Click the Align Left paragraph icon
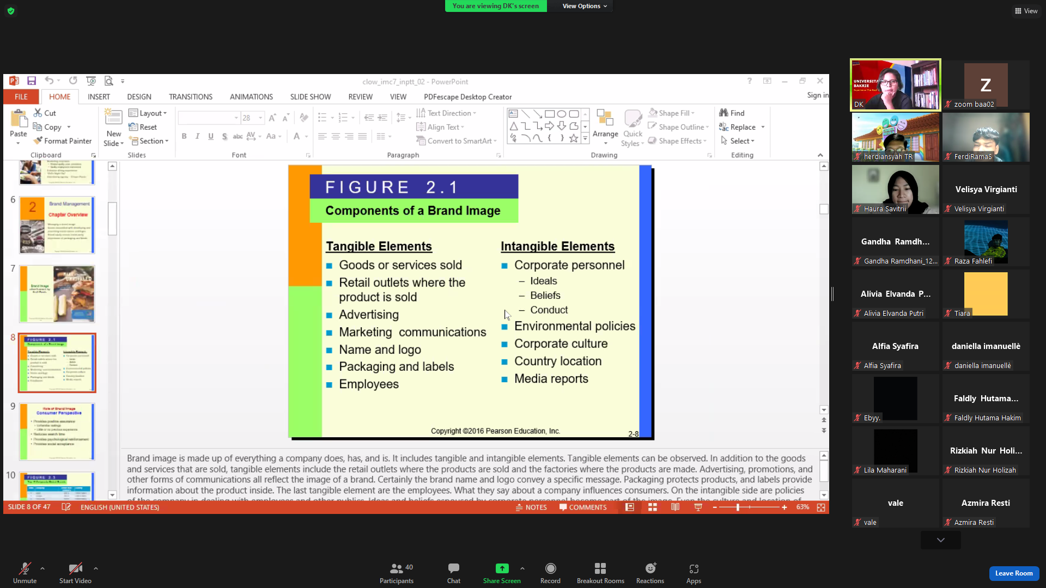This screenshot has height=588, width=1046. (x=323, y=136)
